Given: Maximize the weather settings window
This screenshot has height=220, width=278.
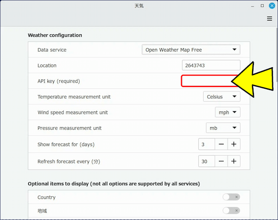Looking at the screenshot, I should 262,6.
